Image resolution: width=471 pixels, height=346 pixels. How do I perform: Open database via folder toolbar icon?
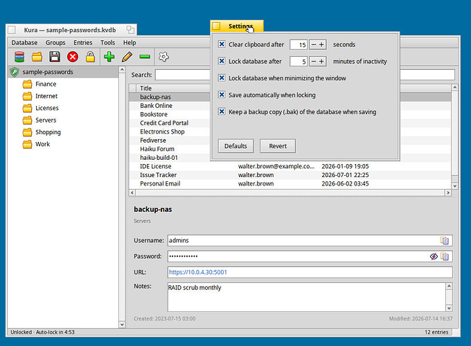[x=37, y=57]
